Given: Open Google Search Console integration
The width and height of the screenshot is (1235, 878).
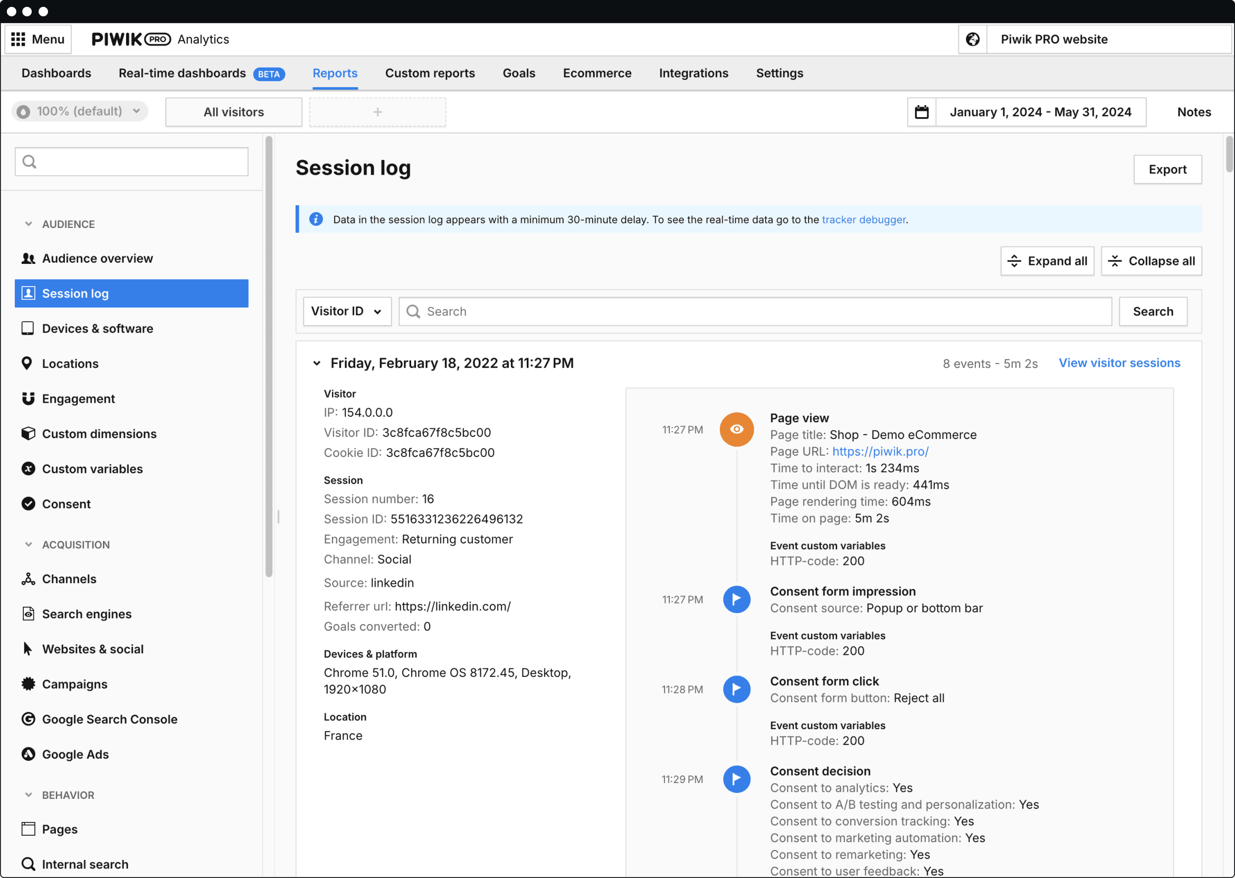Looking at the screenshot, I should (x=110, y=719).
